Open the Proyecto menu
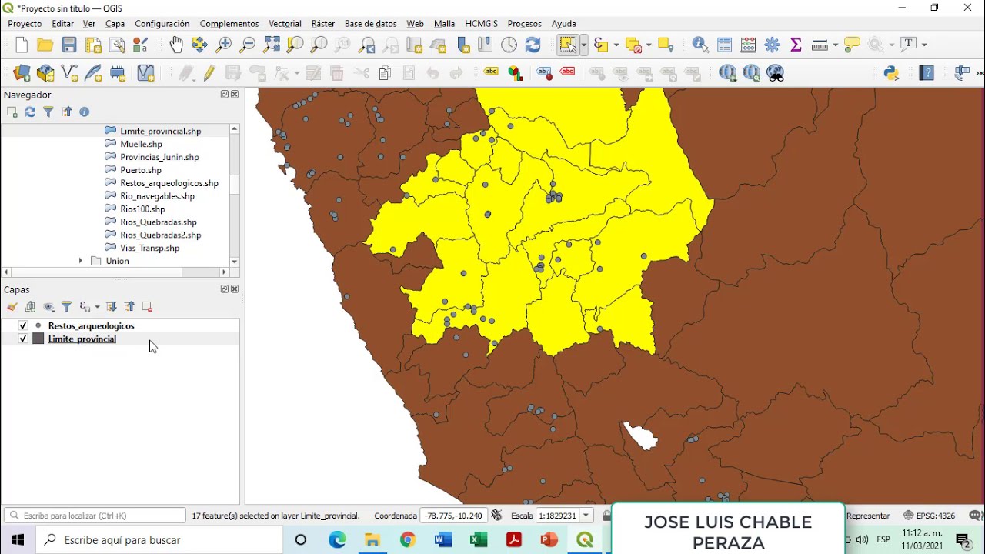Screen dimensions: 985x554 pyautogui.click(x=25, y=24)
